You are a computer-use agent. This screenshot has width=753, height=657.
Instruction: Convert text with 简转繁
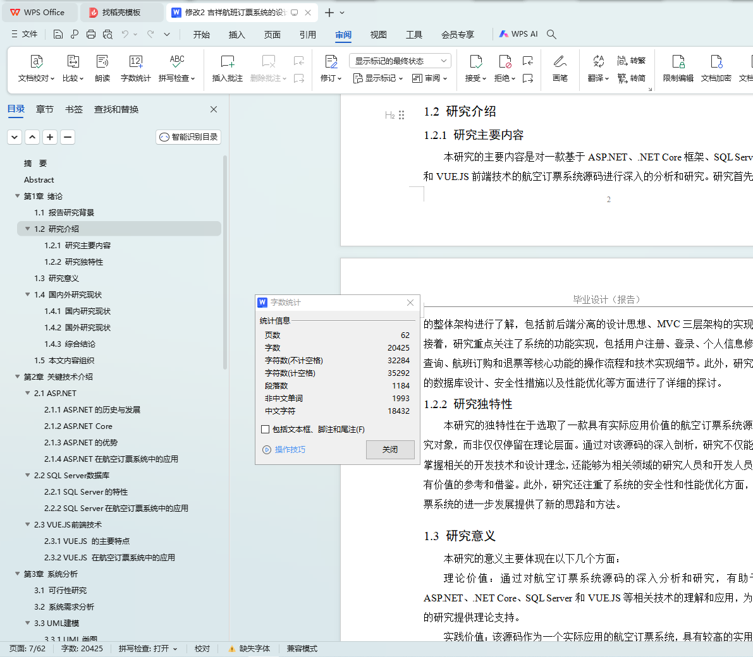632,61
